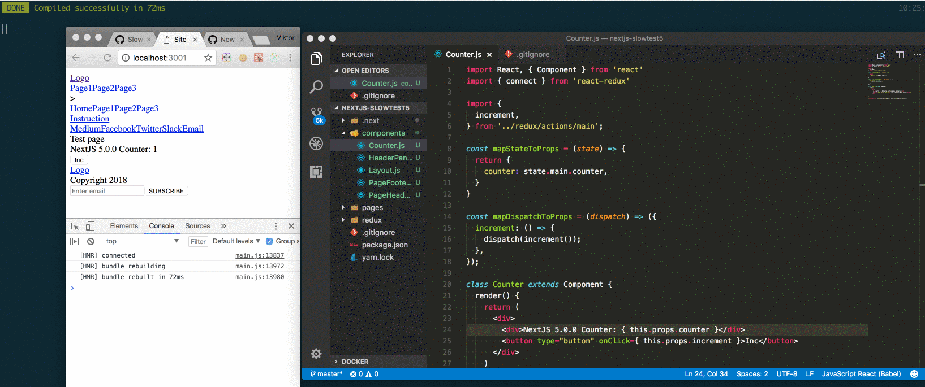Click the first Chrome extension icon

[227, 58]
